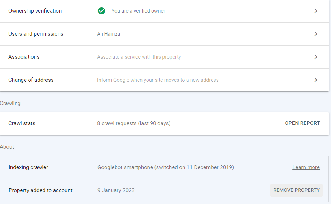
Task: Click 'Inform Google when your site moves' text
Action: [158, 80]
